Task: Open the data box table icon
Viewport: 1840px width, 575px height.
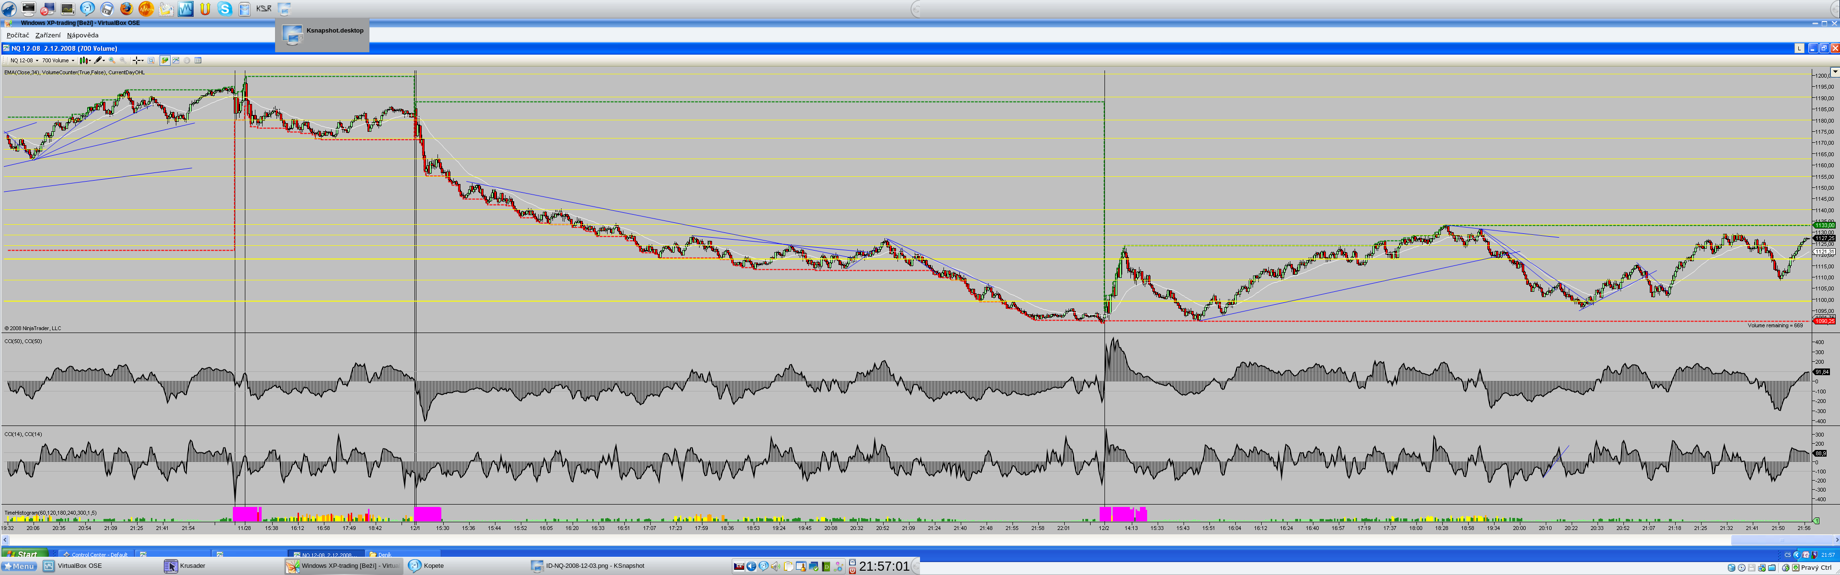Action: [198, 61]
